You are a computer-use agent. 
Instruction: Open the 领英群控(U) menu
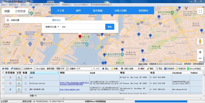tap(66, 5)
